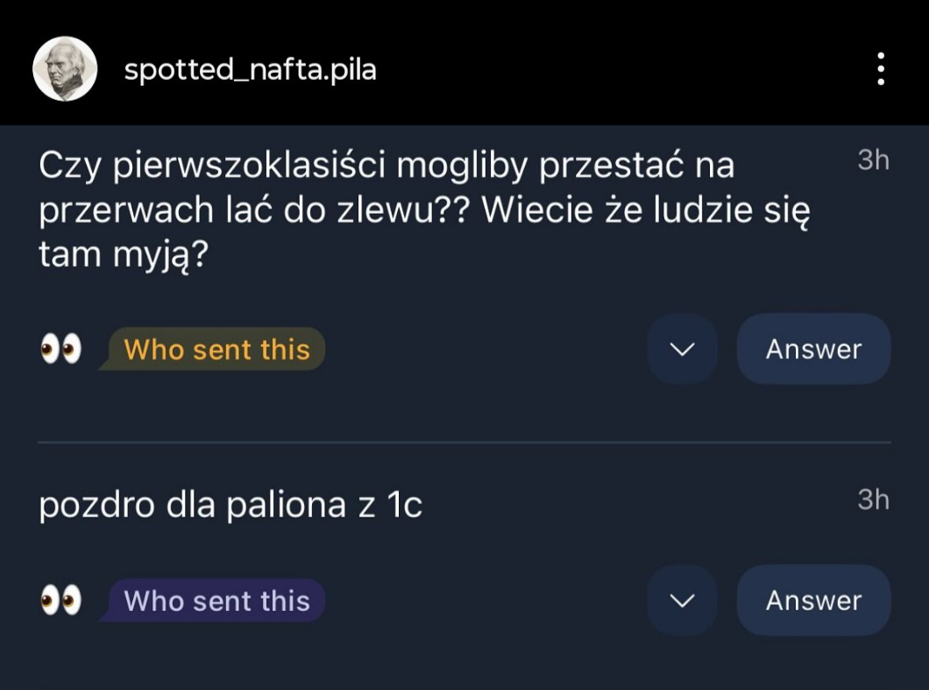Select the message about pierwszoklasiści and zlewu
Screen dimensions: 929x690
pos(421,209)
